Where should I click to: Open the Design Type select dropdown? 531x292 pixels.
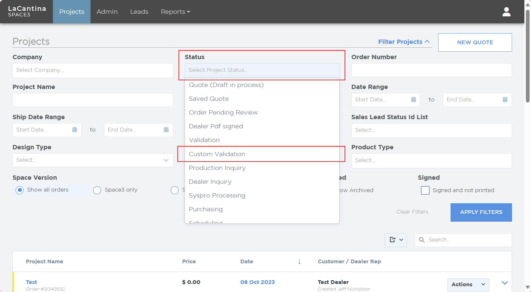93,160
